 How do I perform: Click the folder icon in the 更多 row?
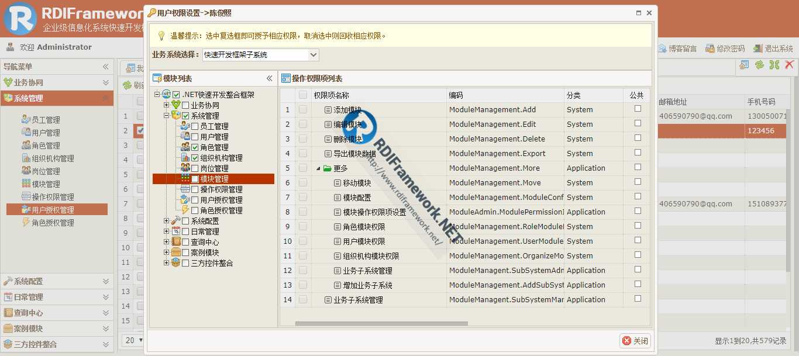click(327, 168)
